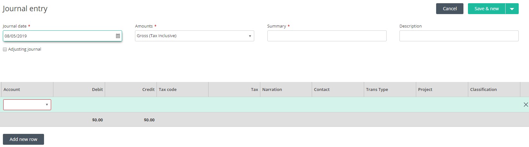Focus the Journal date input
This screenshot has height=147, width=529.
pyautogui.click(x=58, y=36)
